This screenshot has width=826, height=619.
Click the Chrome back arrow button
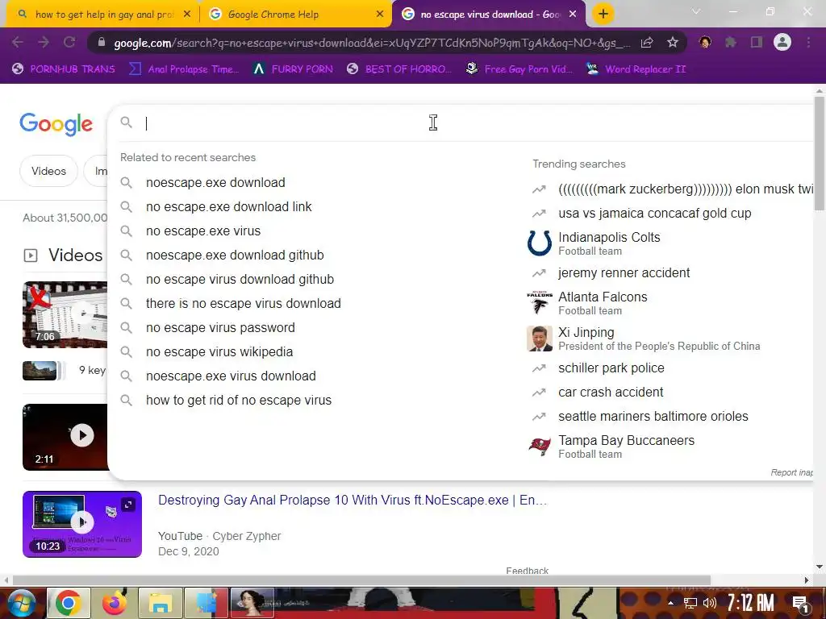pyautogui.click(x=18, y=42)
